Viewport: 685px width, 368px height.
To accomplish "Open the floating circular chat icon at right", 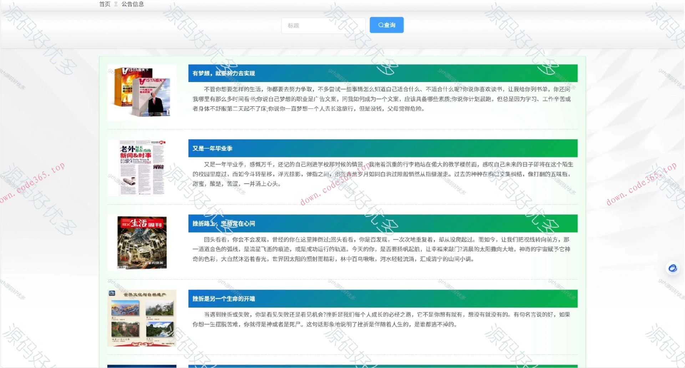I will [672, 268].
